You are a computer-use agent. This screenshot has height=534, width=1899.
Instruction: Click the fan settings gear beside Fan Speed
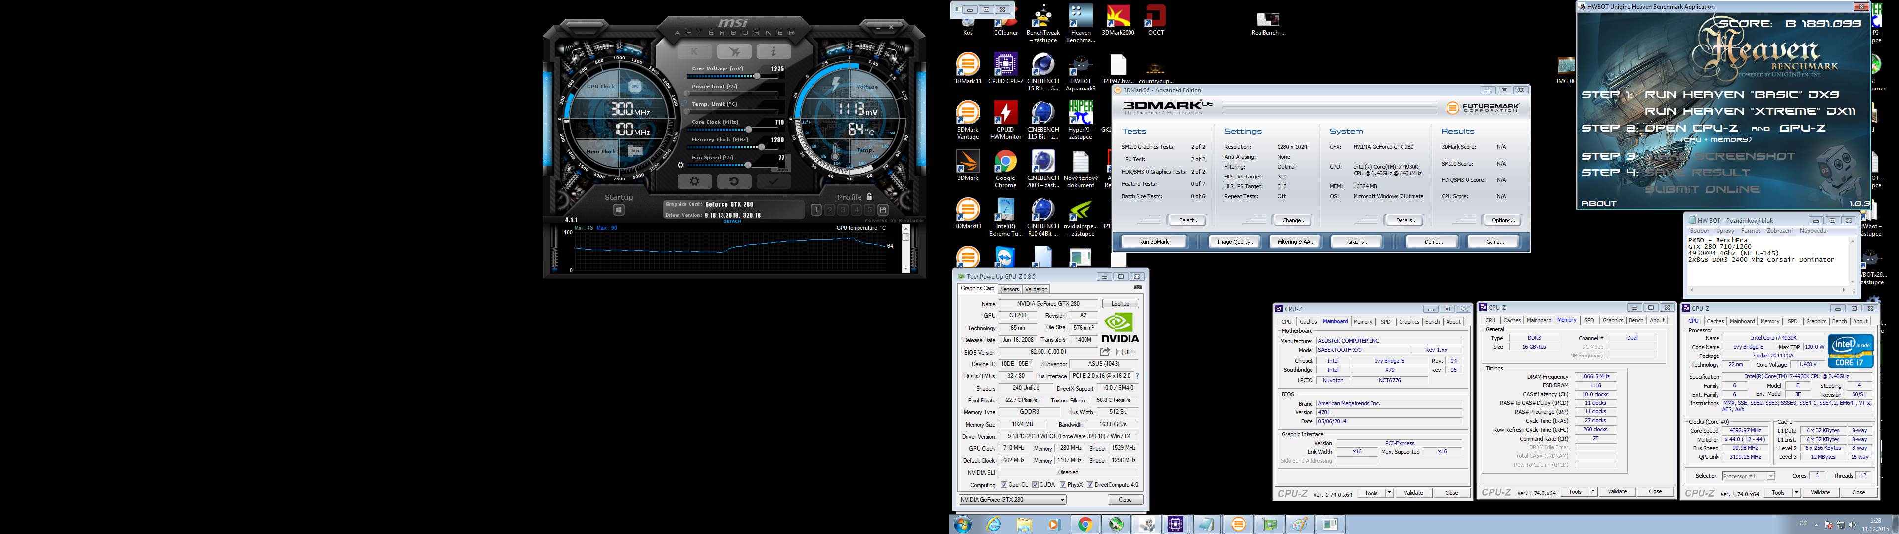coord(680,165)
